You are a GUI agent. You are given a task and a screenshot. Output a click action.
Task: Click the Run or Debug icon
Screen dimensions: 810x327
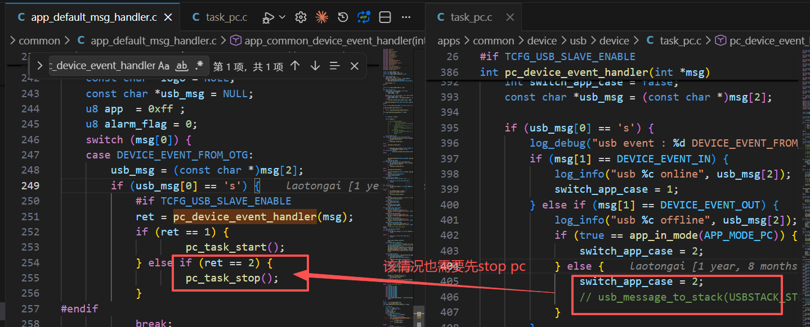coord(268,17)
